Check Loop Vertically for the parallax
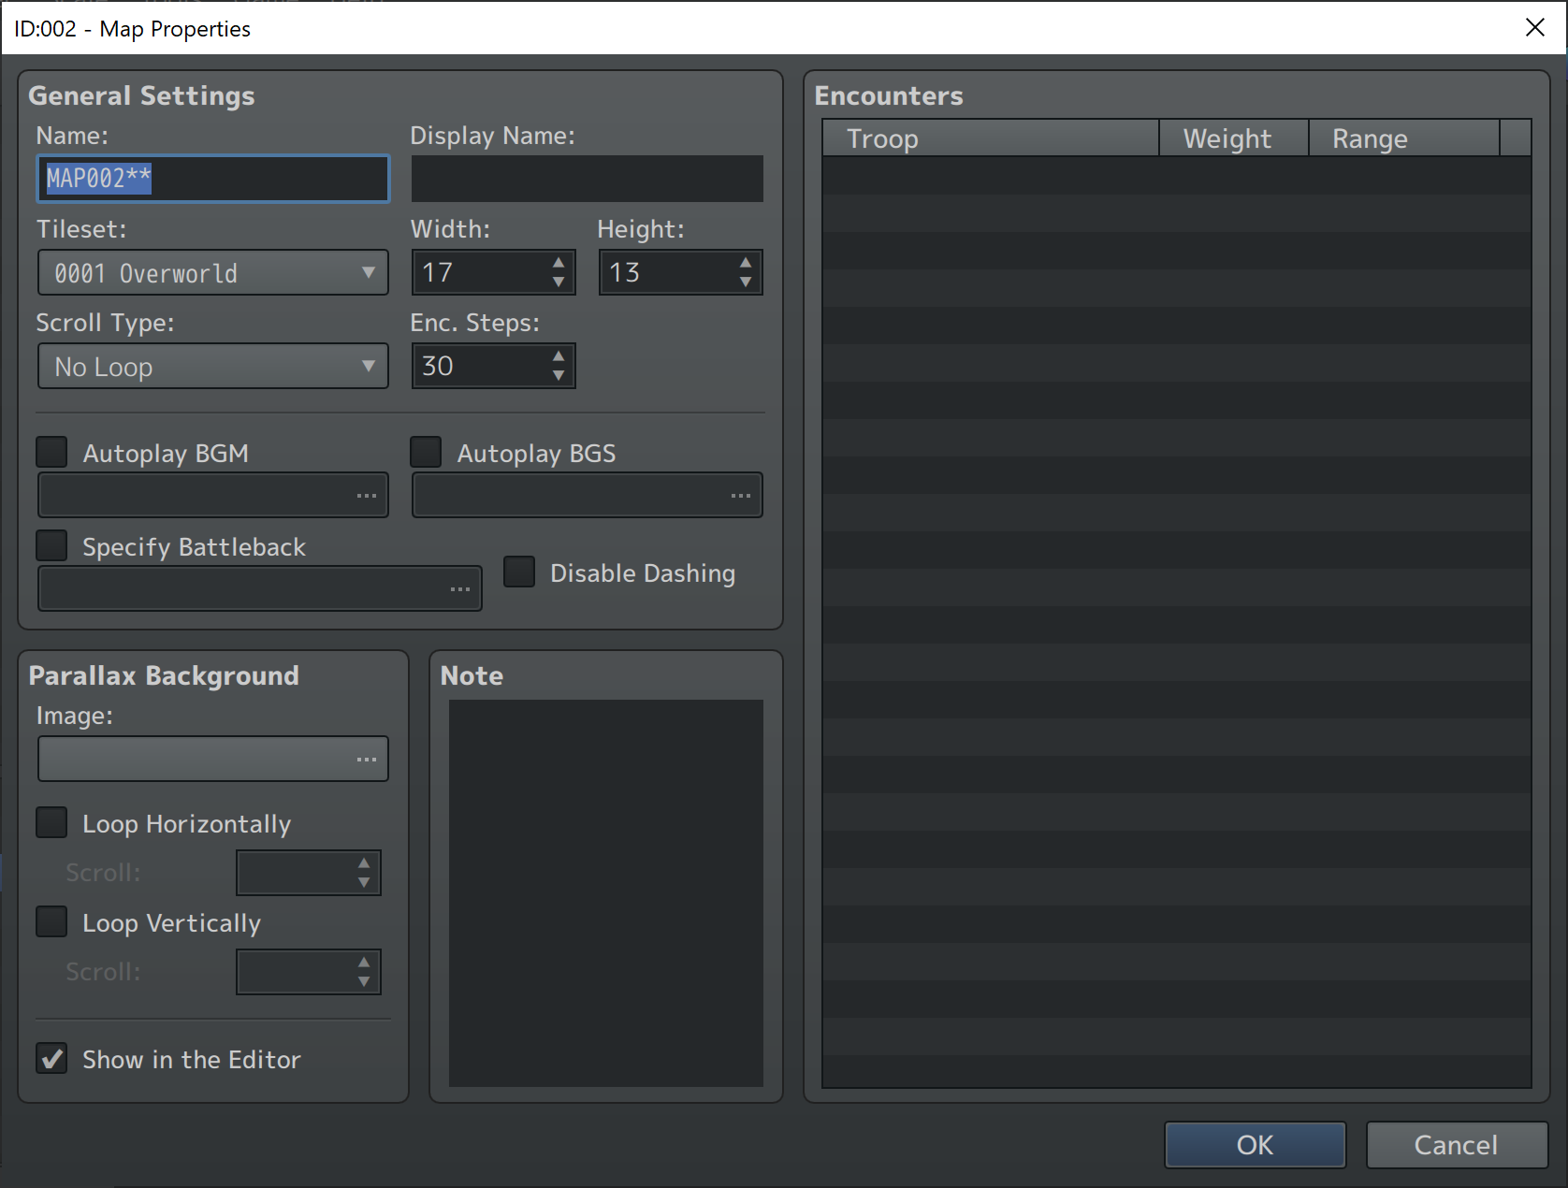The width and height of the screenshot is (1568, 1188). [x=51, y=921]
